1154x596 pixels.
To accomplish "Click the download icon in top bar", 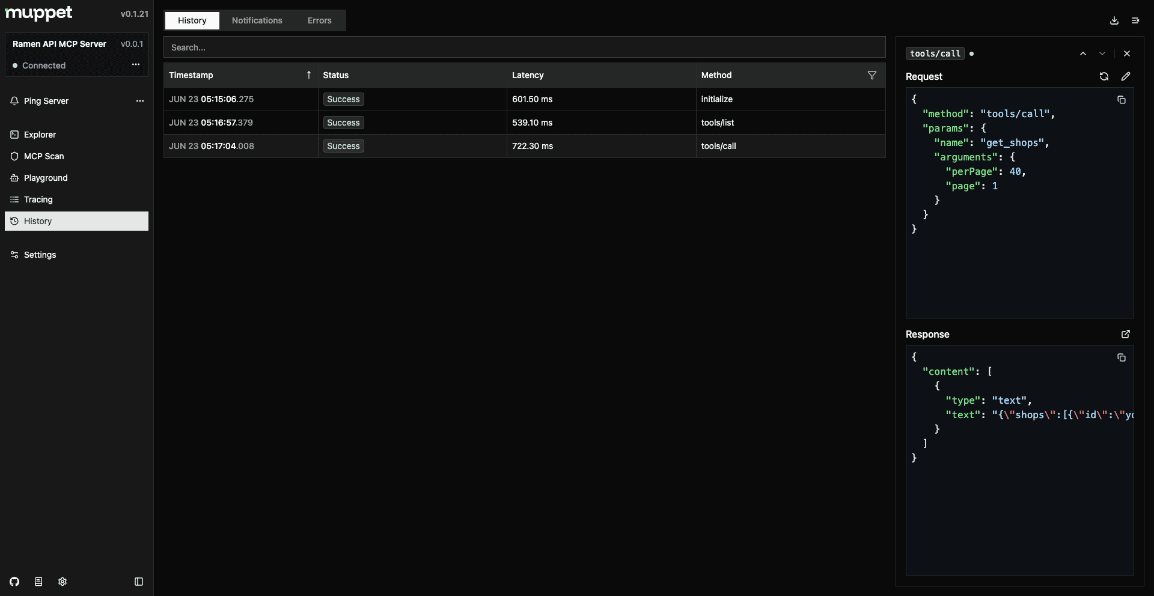I will 1114,20.
